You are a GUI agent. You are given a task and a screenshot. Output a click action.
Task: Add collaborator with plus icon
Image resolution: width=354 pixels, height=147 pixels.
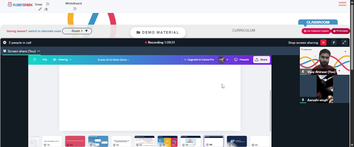[227, 60]
